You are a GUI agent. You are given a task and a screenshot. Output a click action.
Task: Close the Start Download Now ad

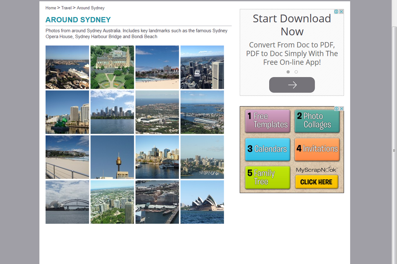point(341,12)
